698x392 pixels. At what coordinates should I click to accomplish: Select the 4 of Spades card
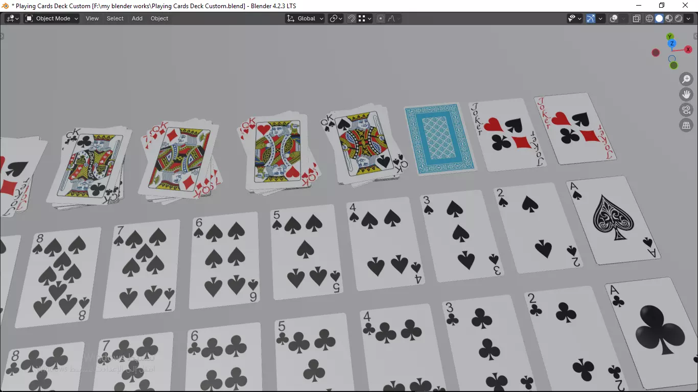385,243
